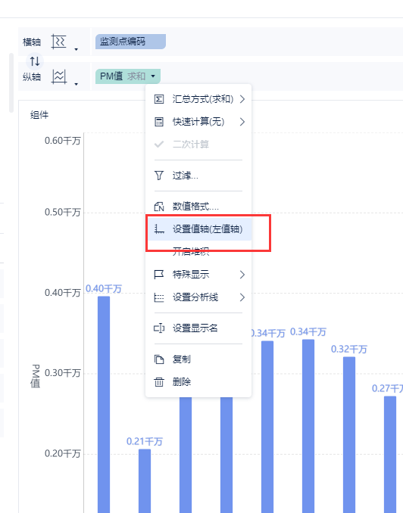This screenshot has width=403, height=513.
Task: Open 数值格式... settings
Action: [198, 207]
